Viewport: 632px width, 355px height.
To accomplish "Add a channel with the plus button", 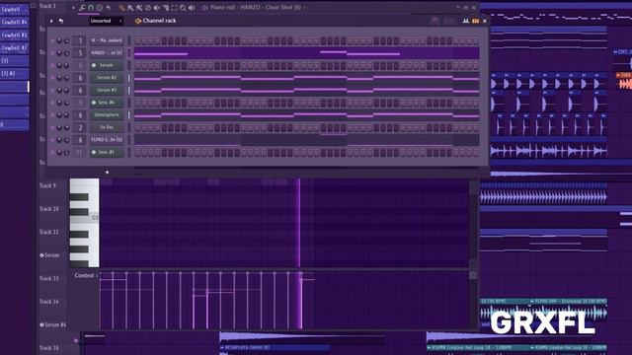I will pyautogui.click(x=108, y=173).
